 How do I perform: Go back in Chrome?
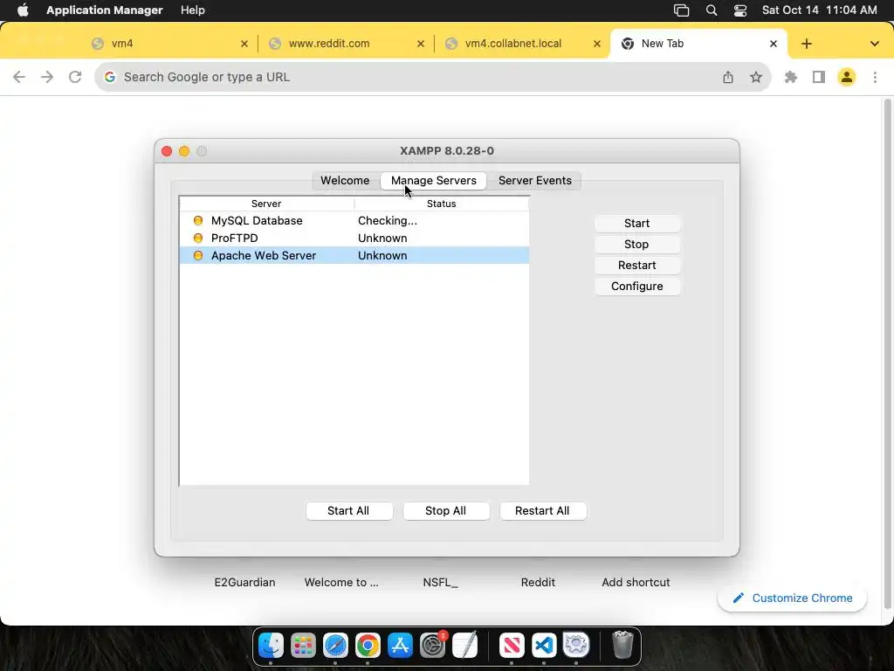[19, 77]
